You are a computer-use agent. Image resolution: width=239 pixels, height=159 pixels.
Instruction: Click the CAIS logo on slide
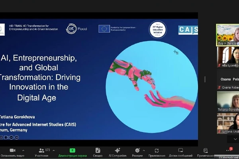[x=188, y=30]
